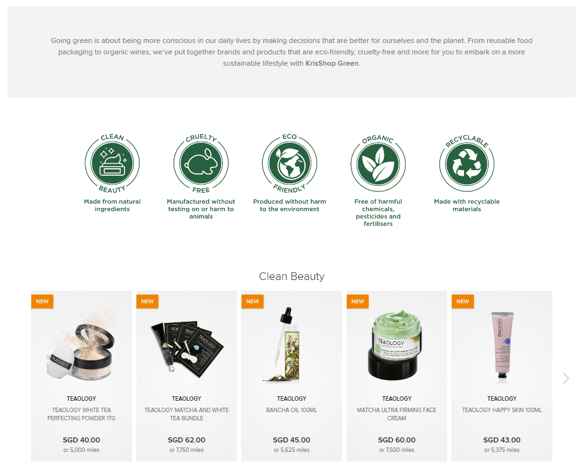Click the Clean Beauty jar icon

coord(112,163)
